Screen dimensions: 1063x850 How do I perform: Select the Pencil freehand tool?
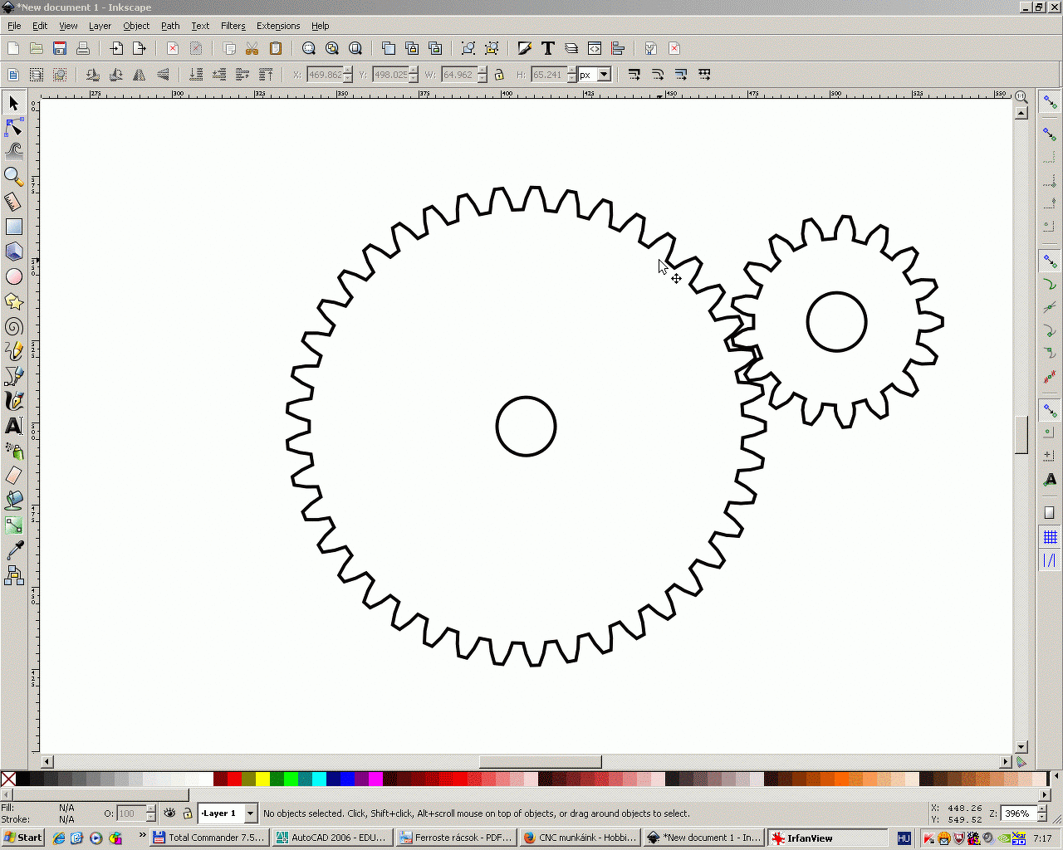pos(14,351)
